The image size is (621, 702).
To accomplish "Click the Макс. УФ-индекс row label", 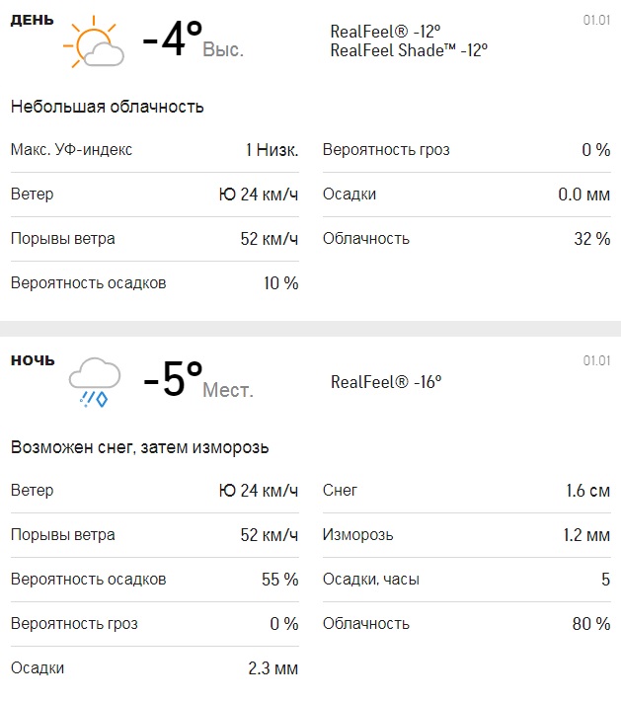I will point(71,150).
